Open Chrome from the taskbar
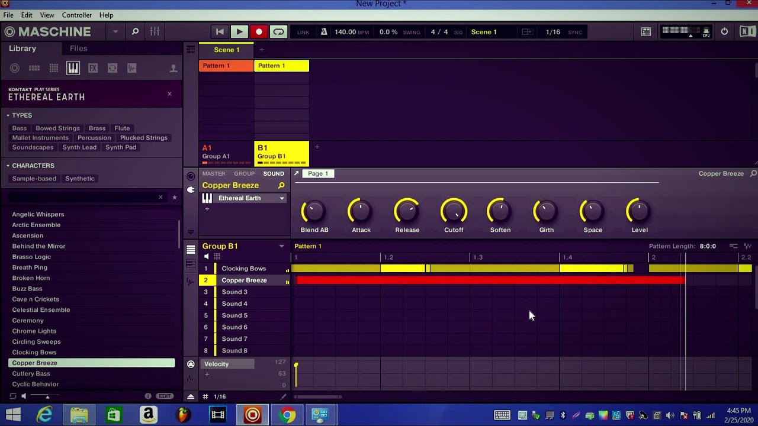This screenshot has height=426, width=758. 287,415
